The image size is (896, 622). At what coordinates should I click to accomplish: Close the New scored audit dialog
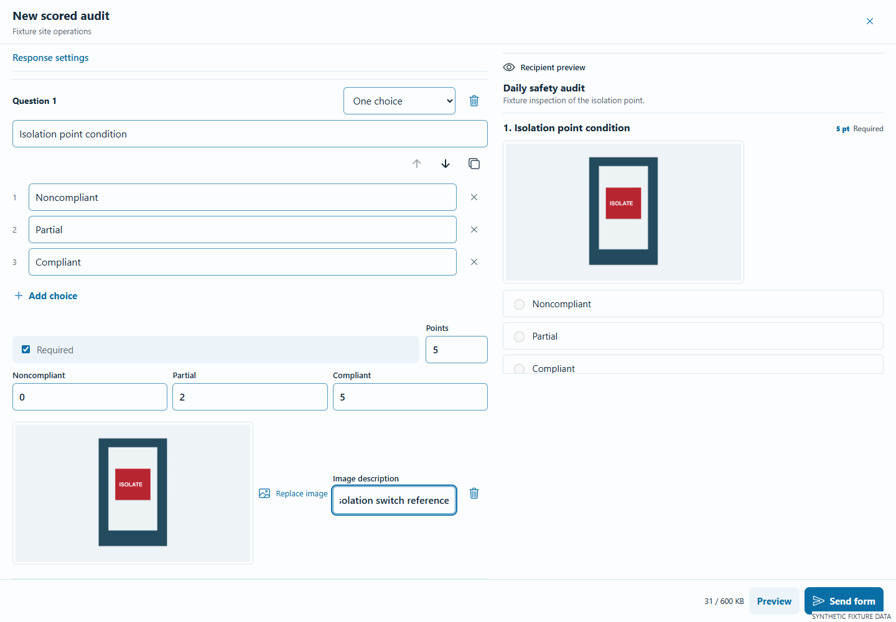(x=870, y=21)
